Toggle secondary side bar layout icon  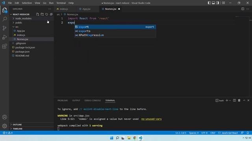tap(217, 3)
